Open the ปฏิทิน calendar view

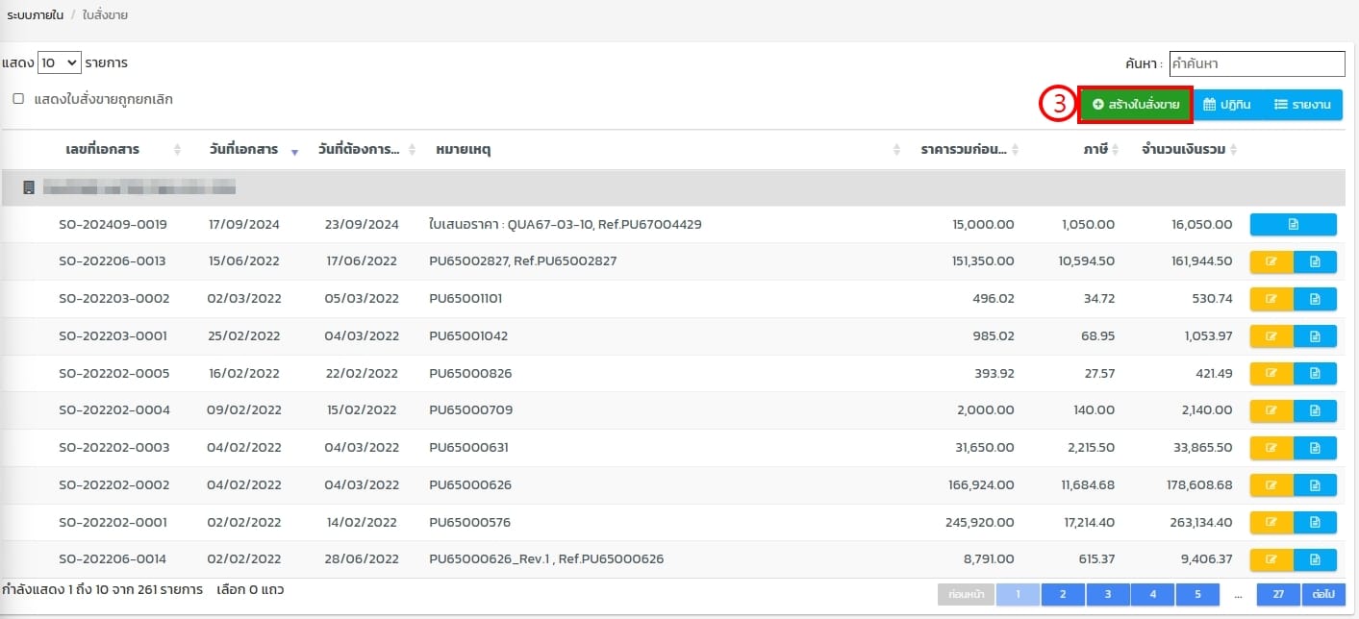pos(1226,105)
